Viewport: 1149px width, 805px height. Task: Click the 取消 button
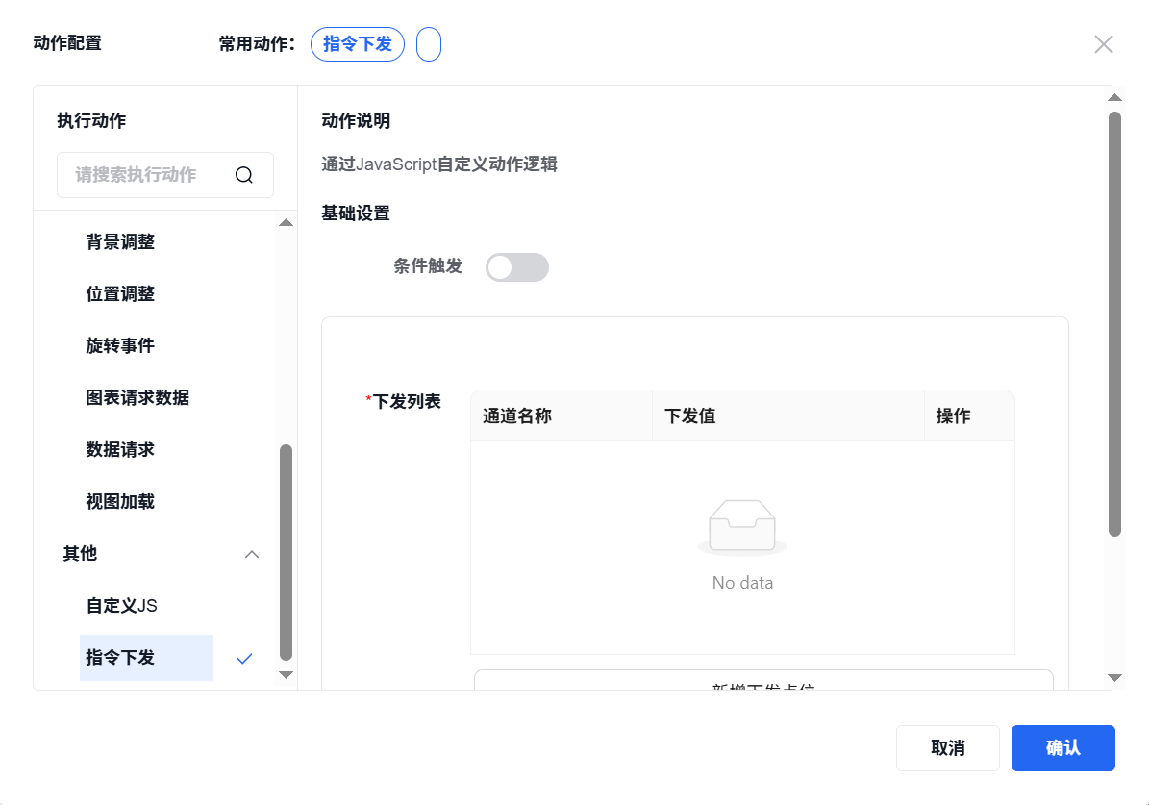947,748
